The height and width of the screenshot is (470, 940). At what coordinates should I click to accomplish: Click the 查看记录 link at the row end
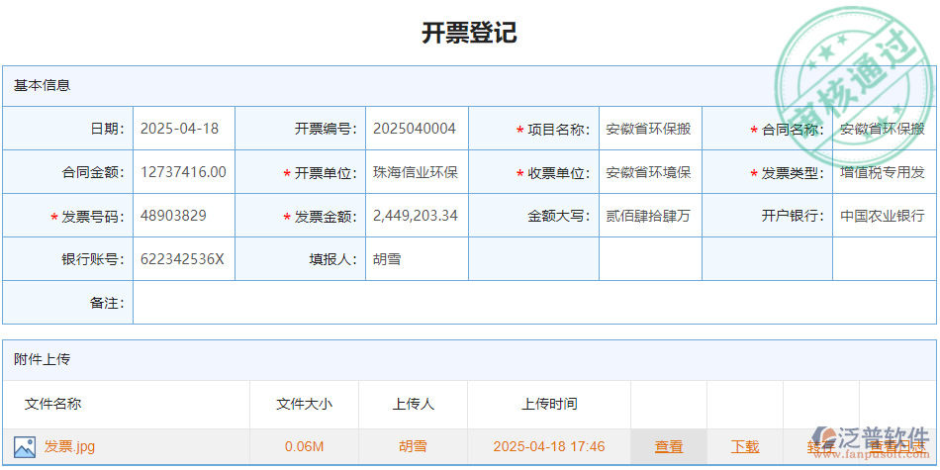point(896,446)
